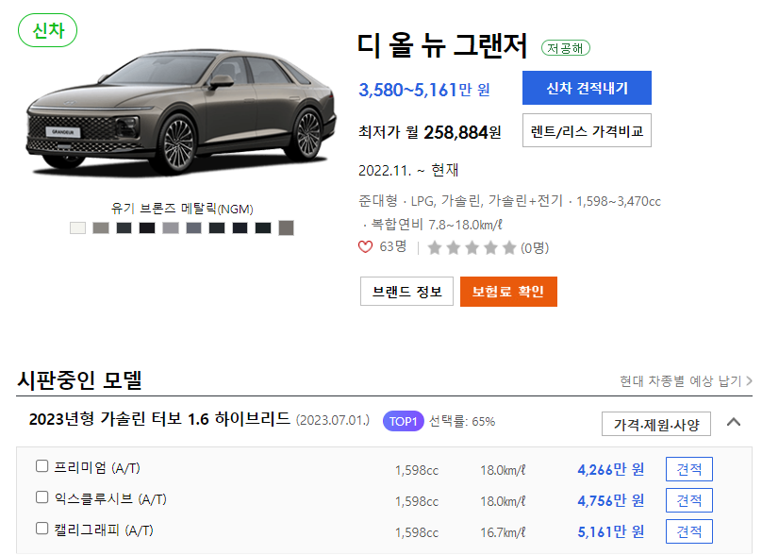Click the 2023년형 가솔린 터보 1.6 하이브리드 heading
This screenshot has height=555, width=762.
coord(159,419)
